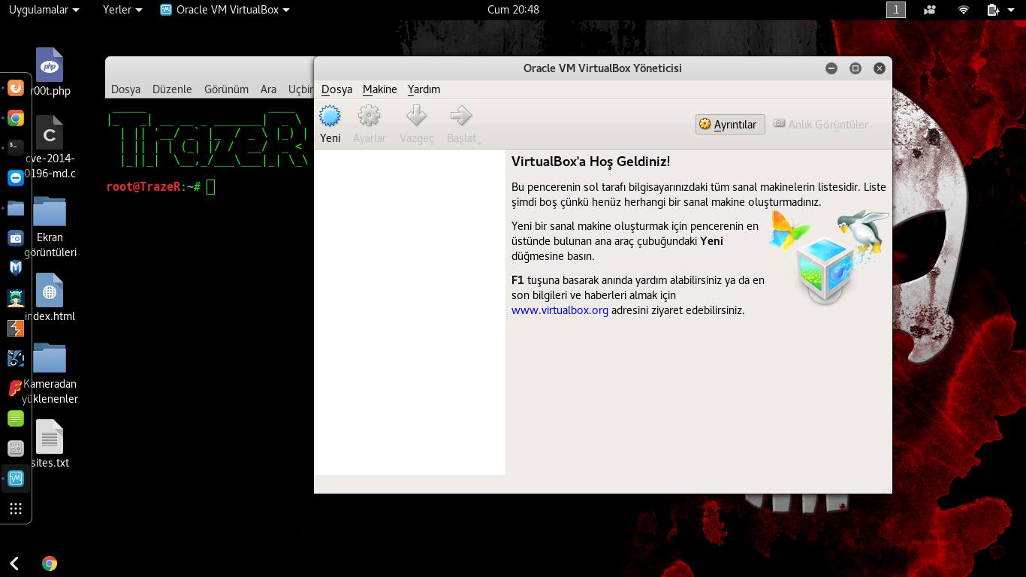Click the empty virtual machine list panel

pos(409,312)
